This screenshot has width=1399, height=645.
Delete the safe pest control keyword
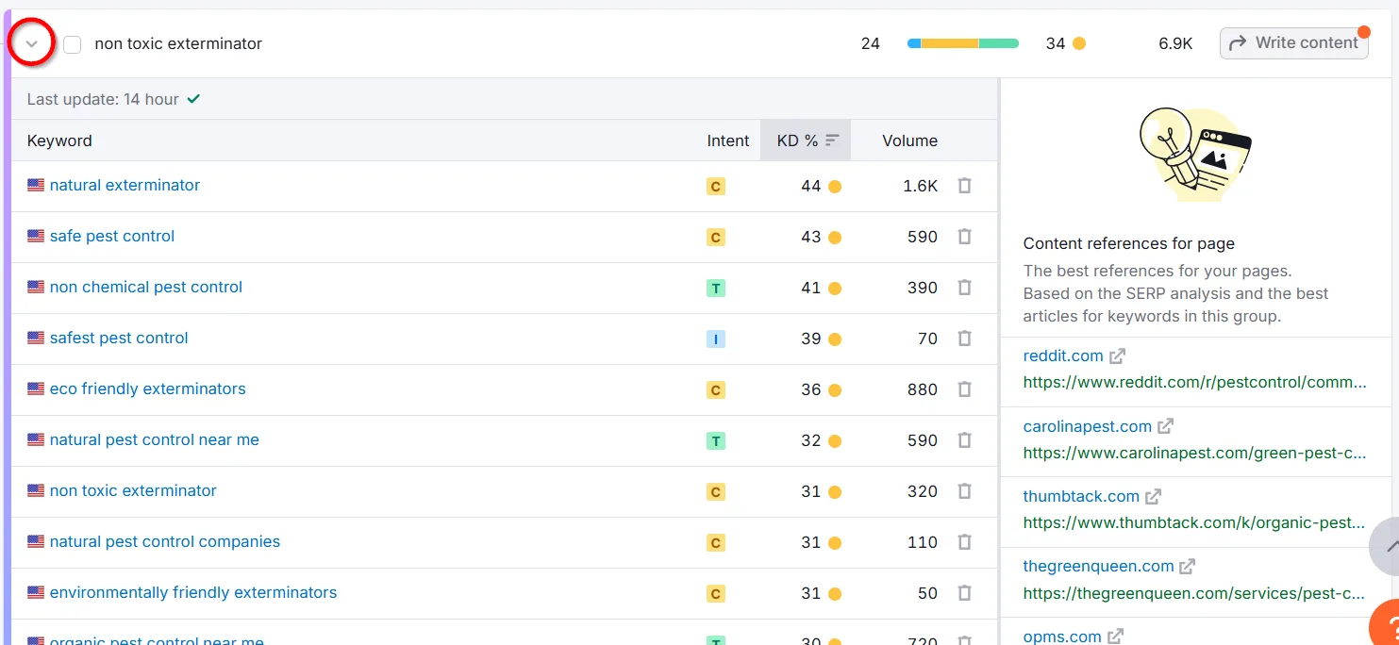[x=964, y=237]
